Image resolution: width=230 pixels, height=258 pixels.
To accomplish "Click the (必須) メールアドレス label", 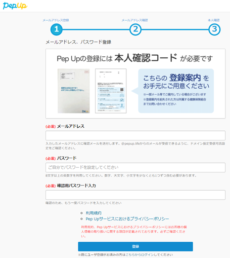I will (65, 126).
